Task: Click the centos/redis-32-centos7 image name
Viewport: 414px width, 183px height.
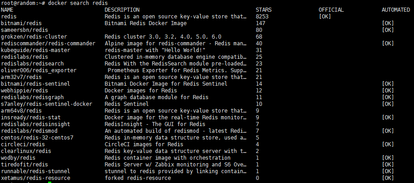Action: [37, 137]
